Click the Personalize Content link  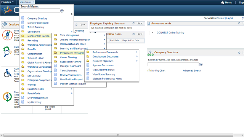pos(214,18)
